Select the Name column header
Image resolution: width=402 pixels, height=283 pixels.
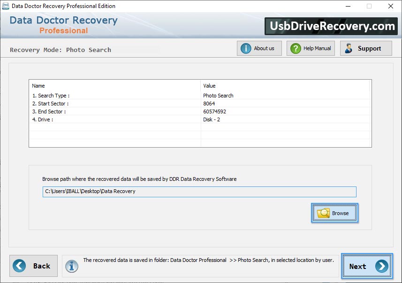[114, 86]
